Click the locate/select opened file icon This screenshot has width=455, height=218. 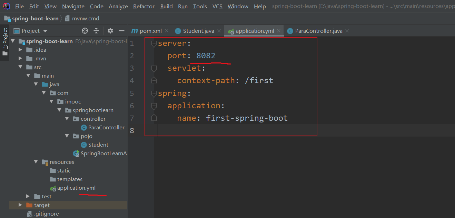85,31
